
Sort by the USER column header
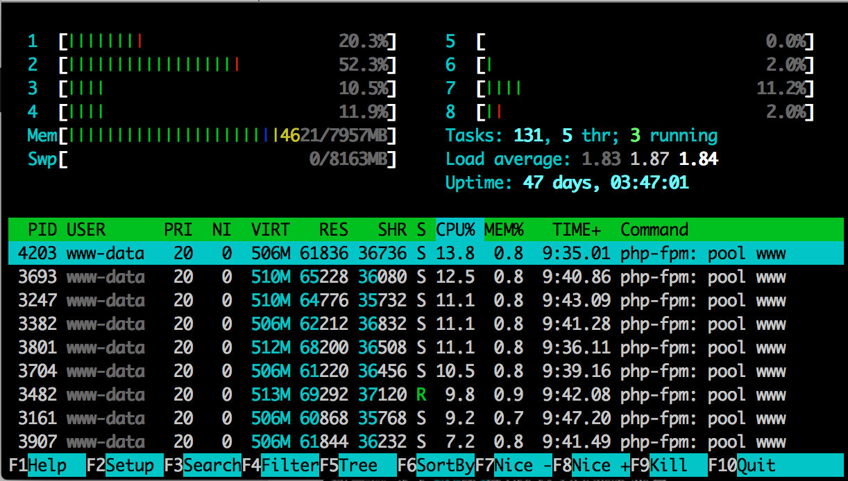point(86,229)
